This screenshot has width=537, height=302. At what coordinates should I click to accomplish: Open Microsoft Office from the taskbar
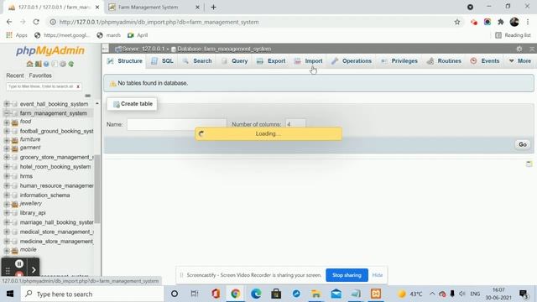click(x=216, y=294)
